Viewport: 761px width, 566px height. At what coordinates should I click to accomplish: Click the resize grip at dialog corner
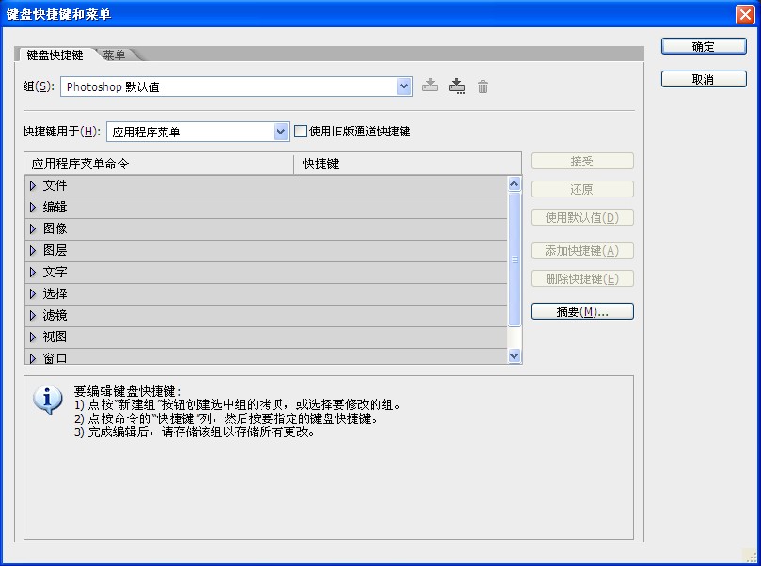pyautogui.click(x=751, y=556)
